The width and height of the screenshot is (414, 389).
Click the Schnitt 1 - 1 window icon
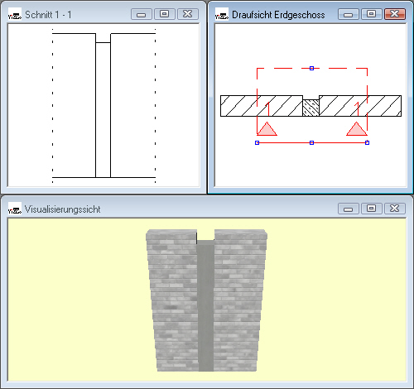click(x=15, y=15)
